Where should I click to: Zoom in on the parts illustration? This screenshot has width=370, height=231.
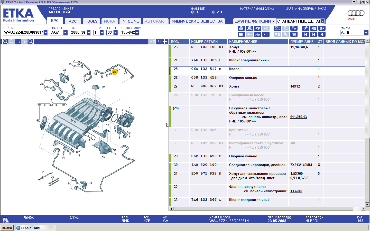tap(5, 42)
